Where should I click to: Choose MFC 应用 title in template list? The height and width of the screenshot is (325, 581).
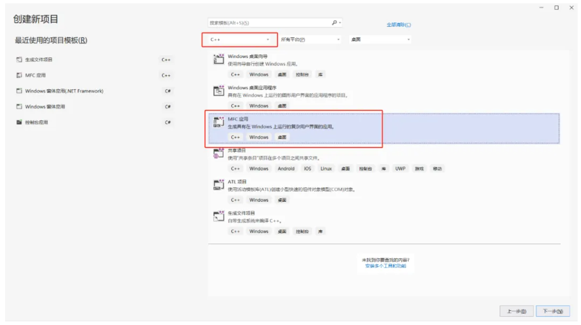[238, 119]
